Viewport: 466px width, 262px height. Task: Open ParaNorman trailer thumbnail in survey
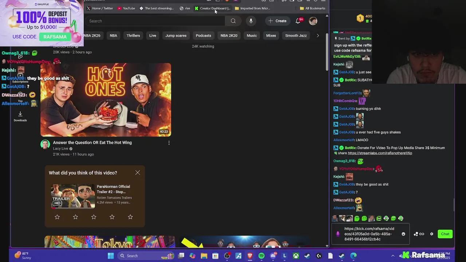click(73, 196)
